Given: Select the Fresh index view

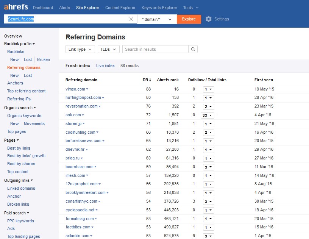Looking at the screenshot, I should click(x=78, y=66).
